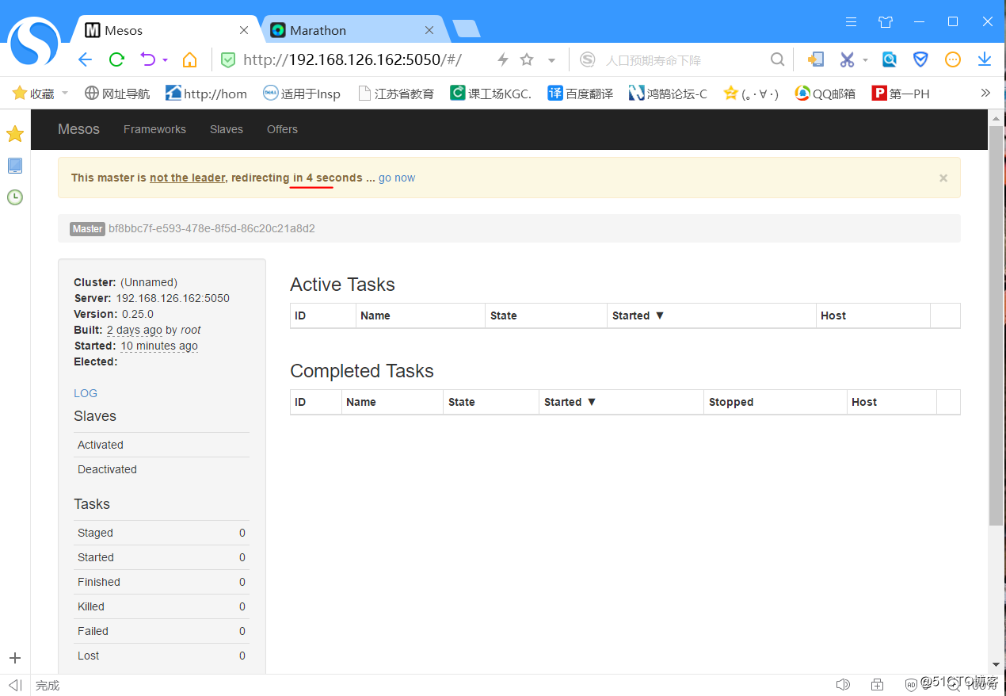Click the master ID bf8bbc7f text
The height and width of the screenshot is (696, 1006).
(211, 228)
